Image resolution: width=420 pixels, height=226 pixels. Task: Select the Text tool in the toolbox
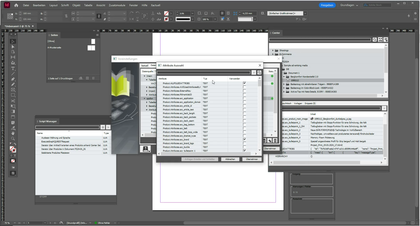(13, 68)
